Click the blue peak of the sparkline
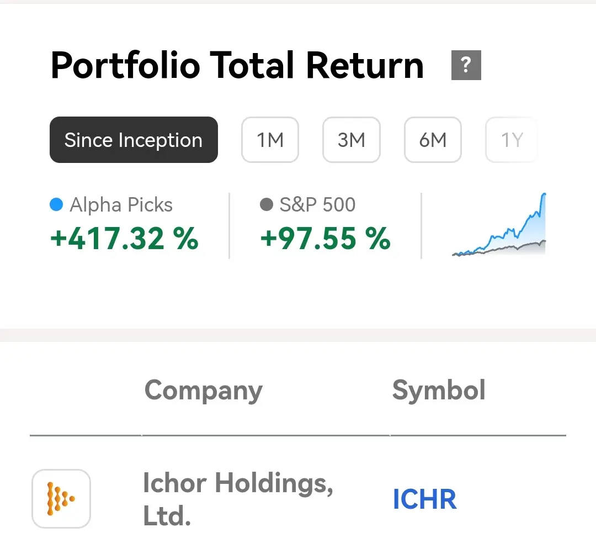The height and width of the screenshot is (559, 596). click(544, 195)
